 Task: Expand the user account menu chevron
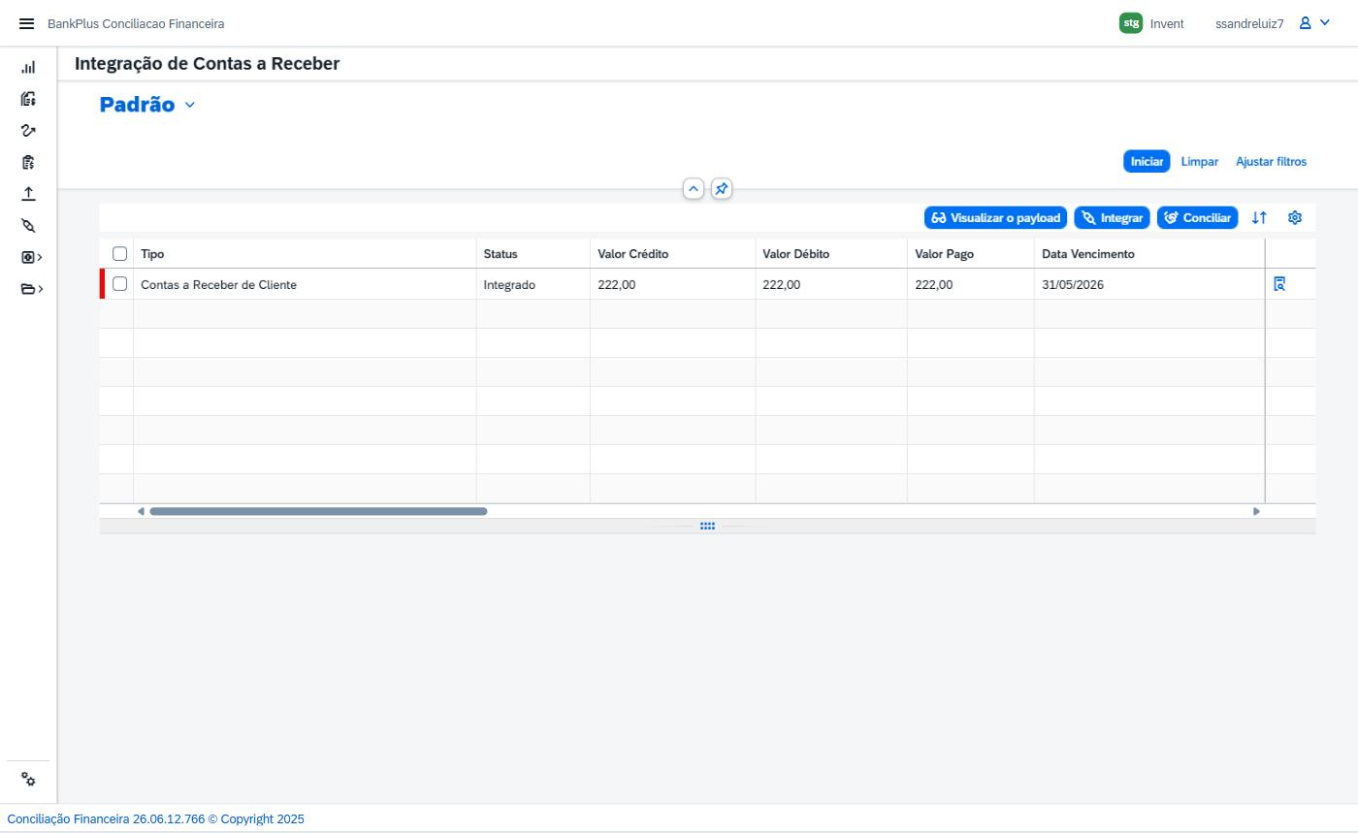[x=1325, y=23]
